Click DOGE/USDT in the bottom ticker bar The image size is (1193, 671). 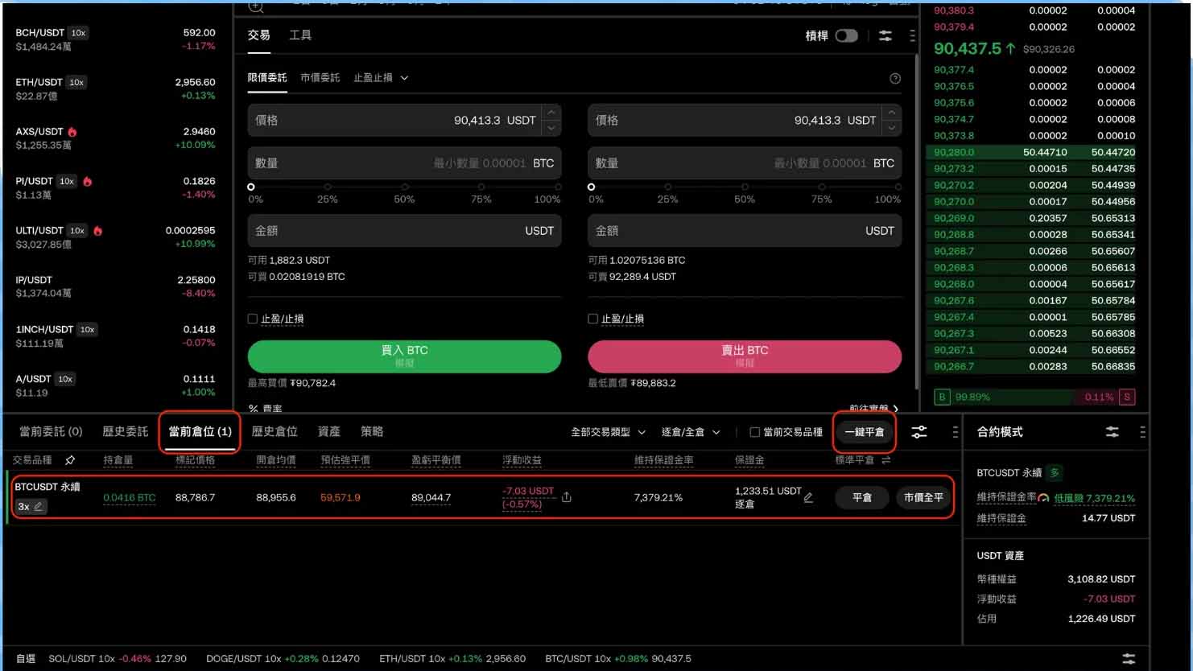point(283,658)
